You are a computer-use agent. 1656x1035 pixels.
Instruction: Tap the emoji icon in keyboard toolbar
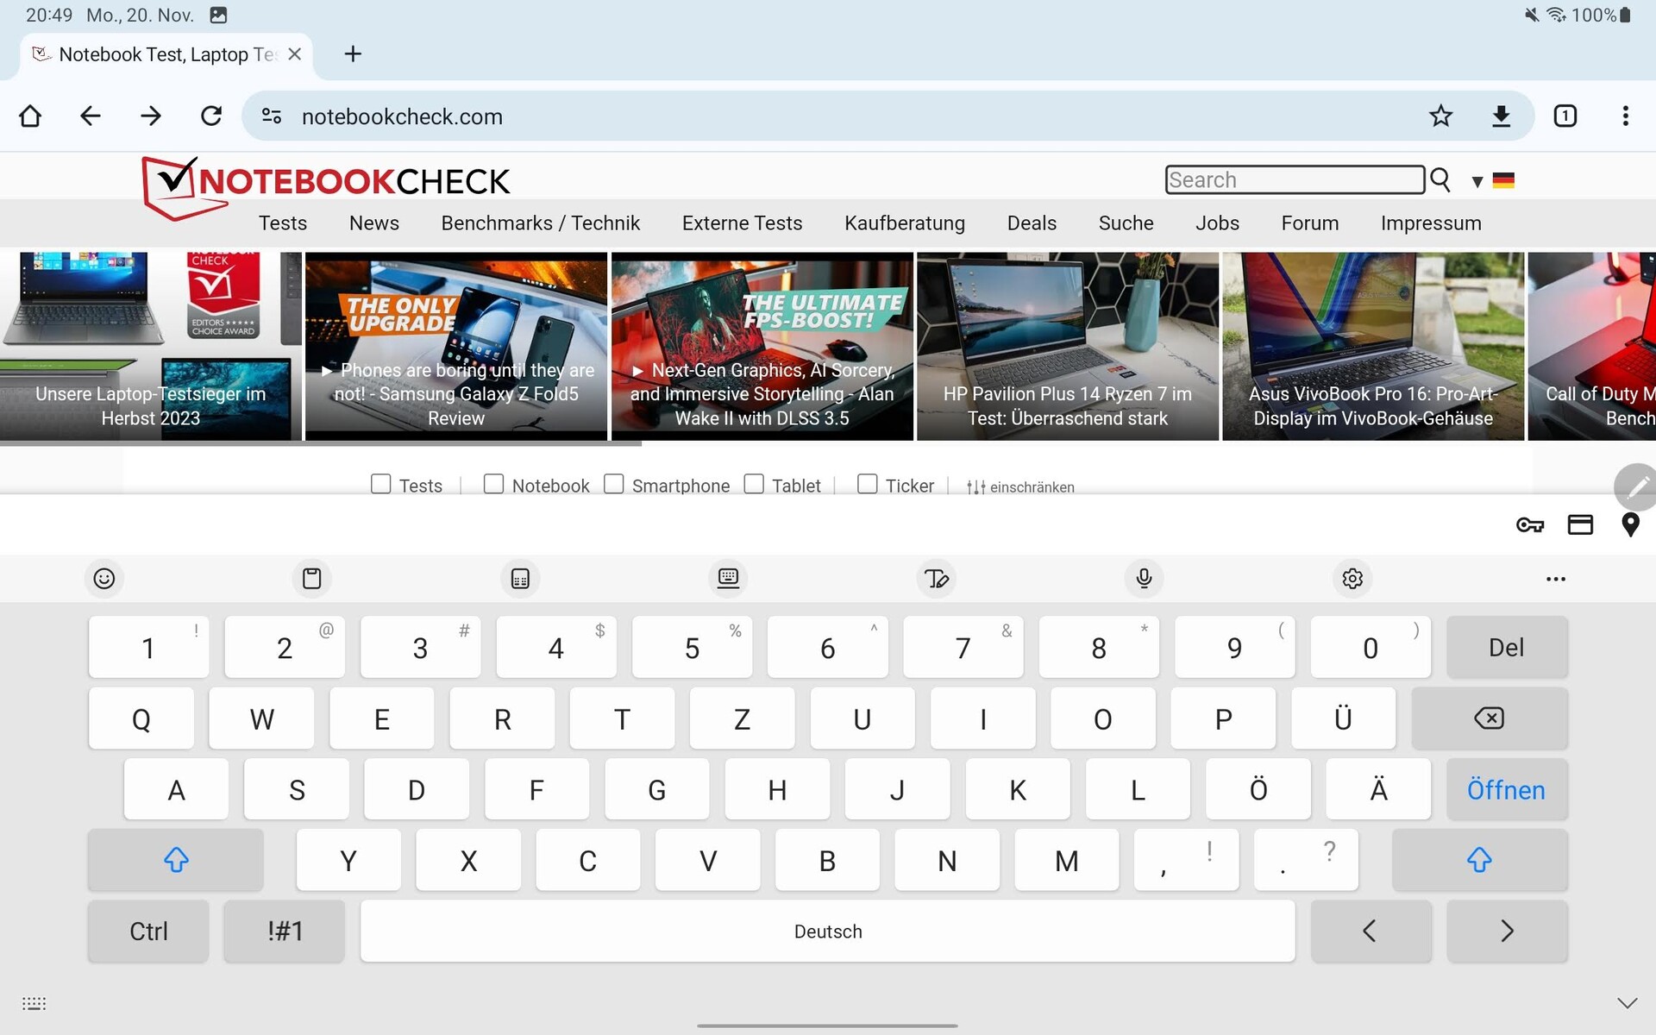104,579
